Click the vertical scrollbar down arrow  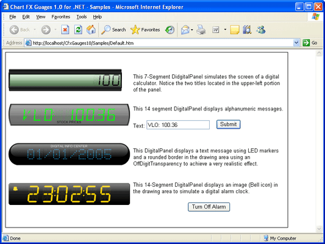319,229
